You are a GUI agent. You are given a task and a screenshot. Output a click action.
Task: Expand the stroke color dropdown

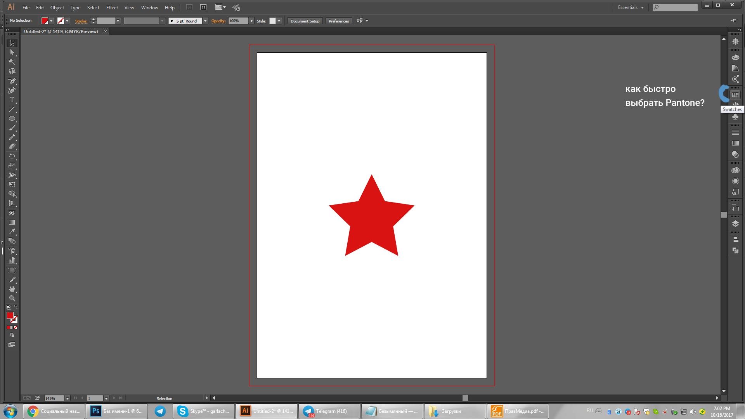(67, 21)
